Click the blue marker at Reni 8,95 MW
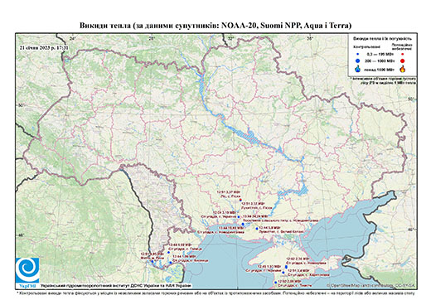 (152, 261)
